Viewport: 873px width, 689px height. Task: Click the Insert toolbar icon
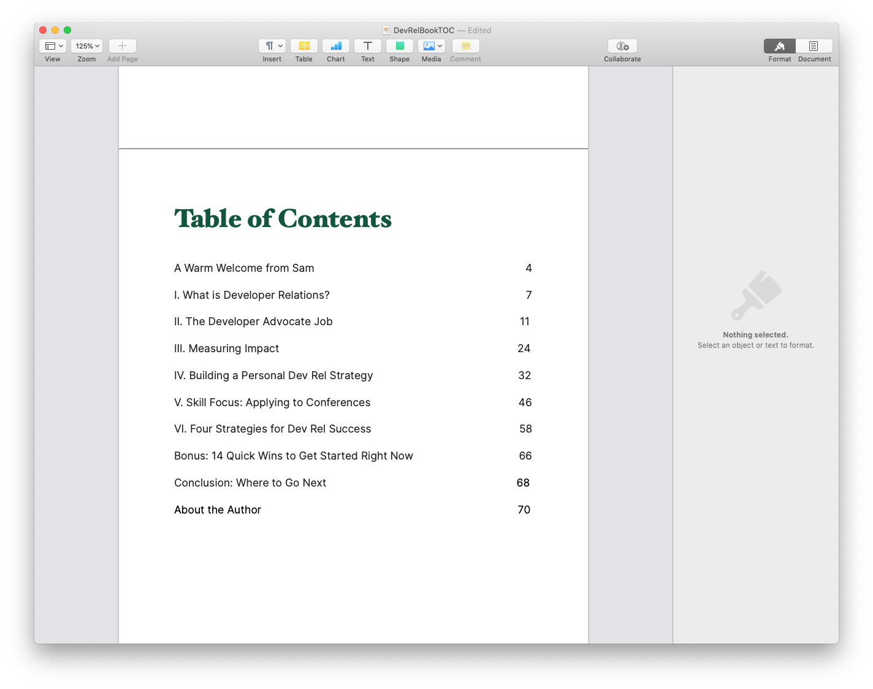point(269,46)
